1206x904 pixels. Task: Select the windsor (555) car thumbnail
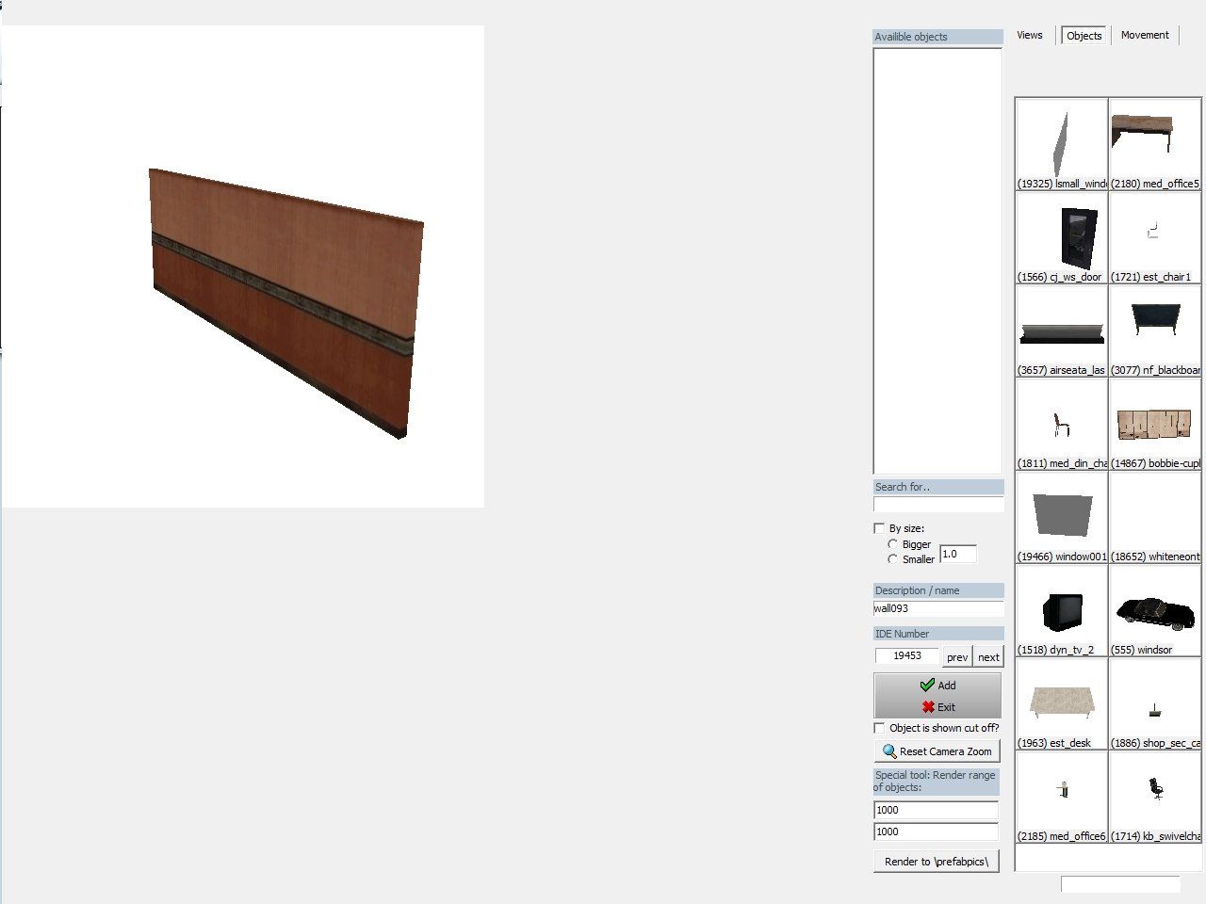point(1155,610)
